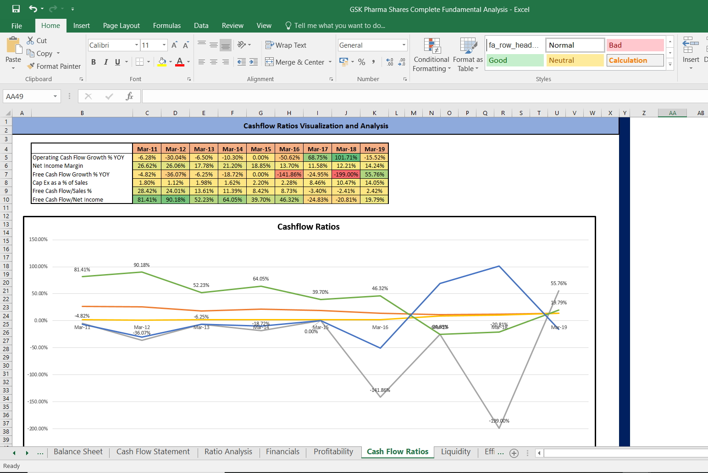Click Increase Decimal icon

pyautogui.click(x=390, y=61)
